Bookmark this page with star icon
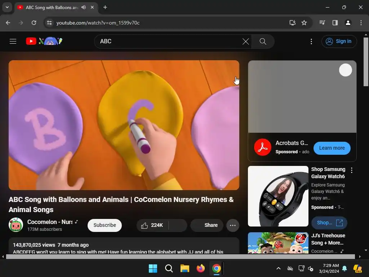 (x=304, y=23)
